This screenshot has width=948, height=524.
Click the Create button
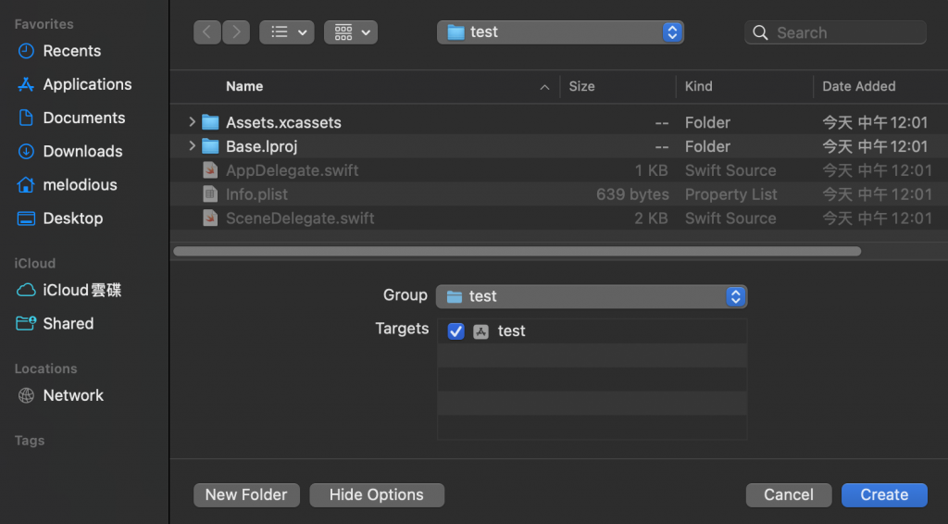coord(884,494)
